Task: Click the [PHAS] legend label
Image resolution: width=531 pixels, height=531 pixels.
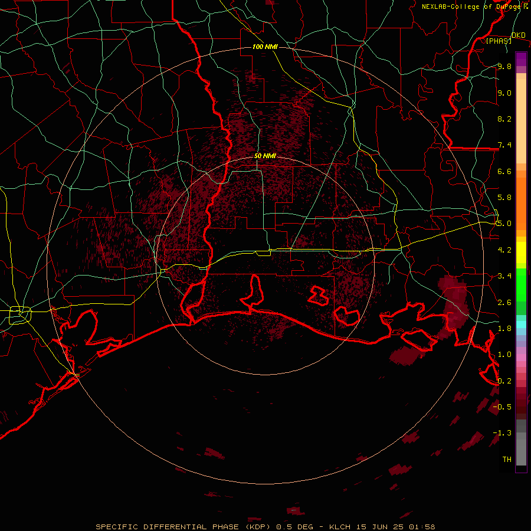Action: [499, 41]
